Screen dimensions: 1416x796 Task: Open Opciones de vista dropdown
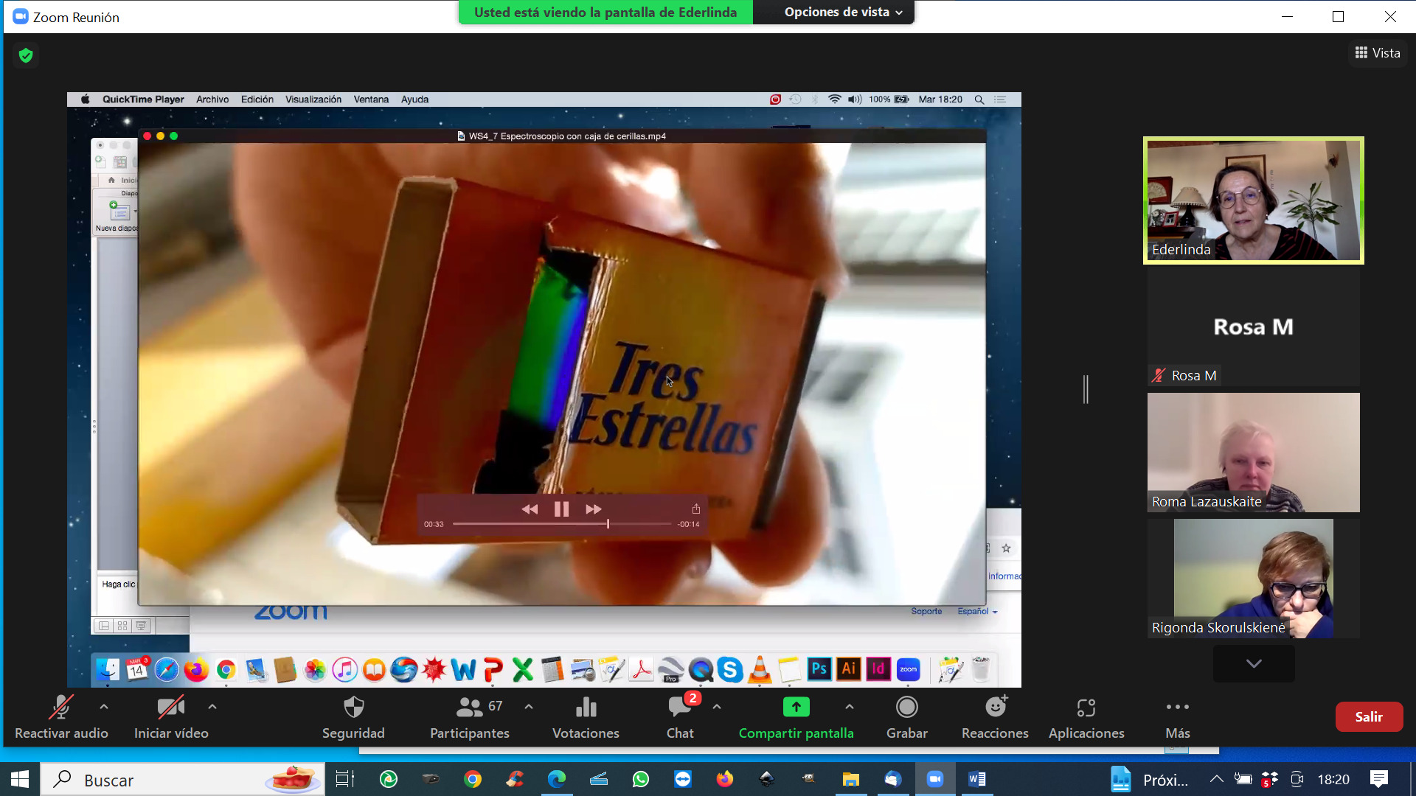pyautogui.click(x=843, y=12)
